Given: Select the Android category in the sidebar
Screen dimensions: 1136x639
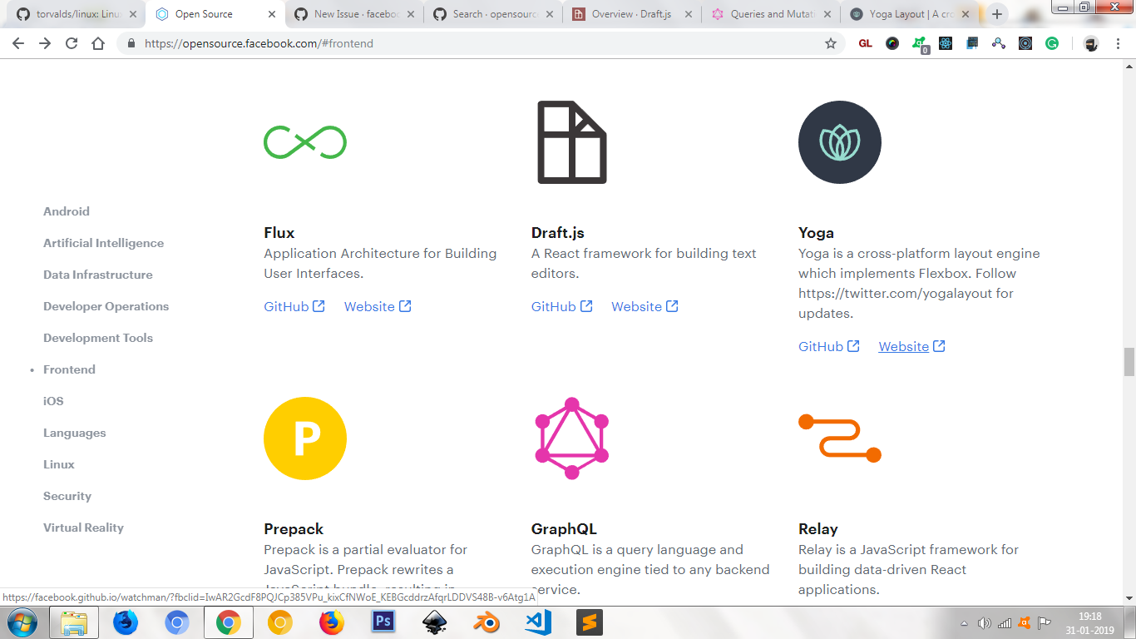Looking at the screenshot, I should (x=67, y=211).
